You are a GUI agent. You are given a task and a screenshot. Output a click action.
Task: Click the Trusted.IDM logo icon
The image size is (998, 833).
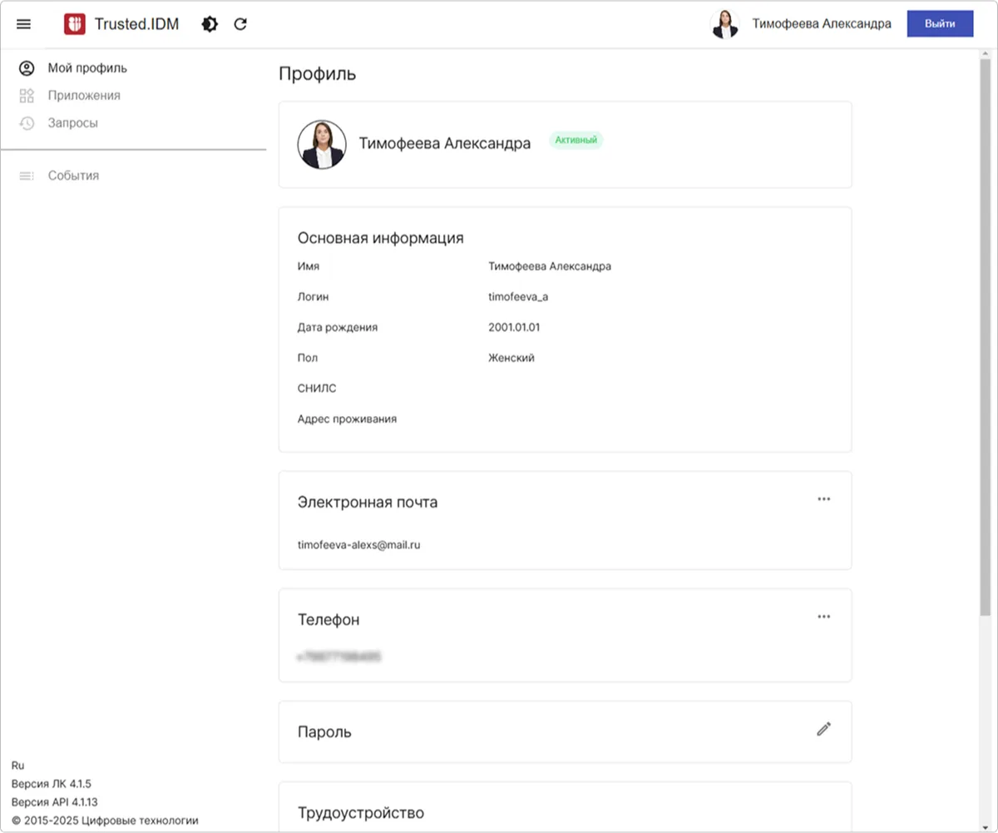75,24
